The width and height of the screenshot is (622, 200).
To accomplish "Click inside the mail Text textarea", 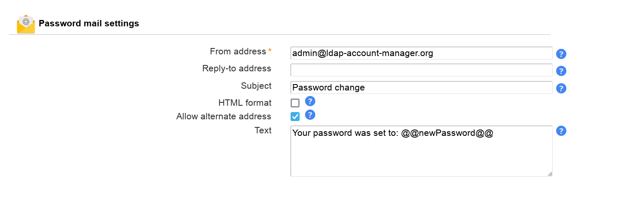I will click(421, 153).
